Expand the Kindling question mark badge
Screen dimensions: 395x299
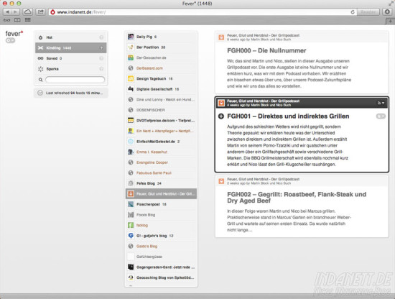[x=101, y=48]
